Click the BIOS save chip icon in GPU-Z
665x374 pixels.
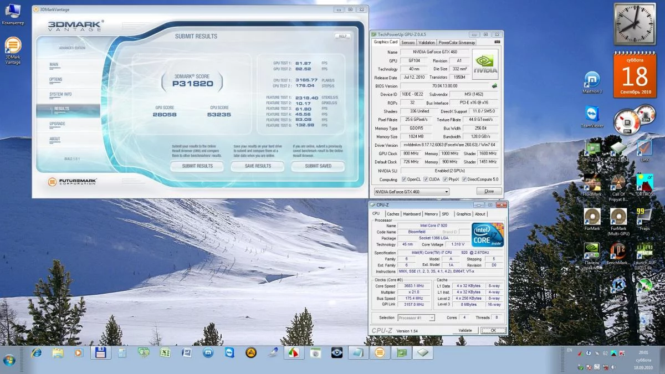pyautogui.click(x=494, y=86)
